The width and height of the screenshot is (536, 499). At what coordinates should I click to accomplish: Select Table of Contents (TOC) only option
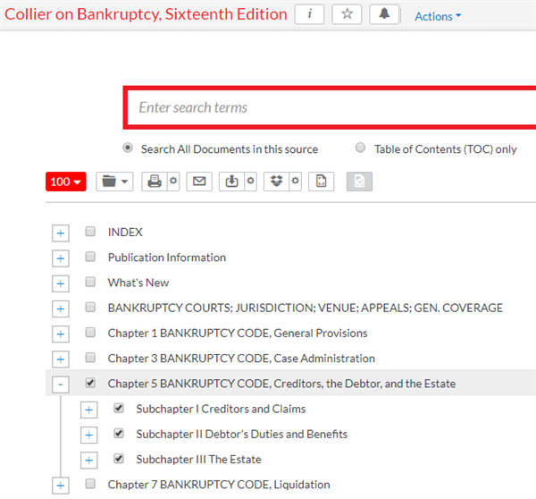coord(360,148)
